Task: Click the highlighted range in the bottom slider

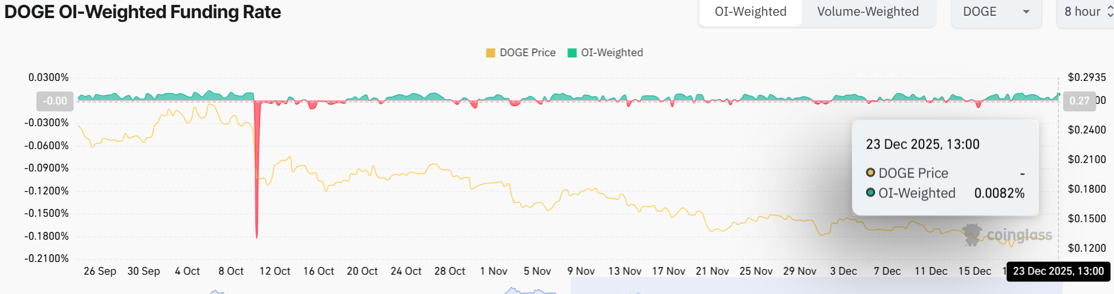Action: click(x=816, y=286)
